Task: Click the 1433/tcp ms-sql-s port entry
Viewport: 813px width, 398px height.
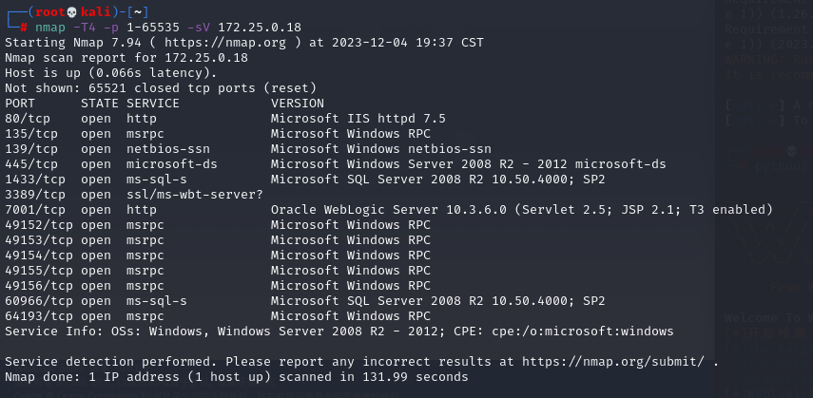Action: [35, 180]
